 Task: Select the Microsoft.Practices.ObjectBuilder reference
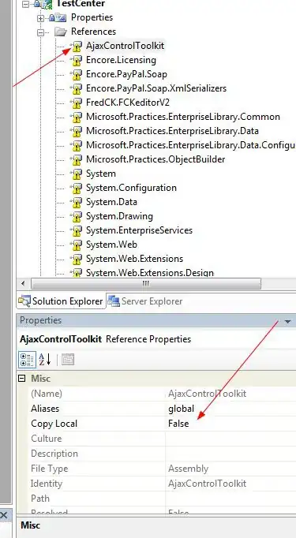pyautogui.click(x=155, y=159)
